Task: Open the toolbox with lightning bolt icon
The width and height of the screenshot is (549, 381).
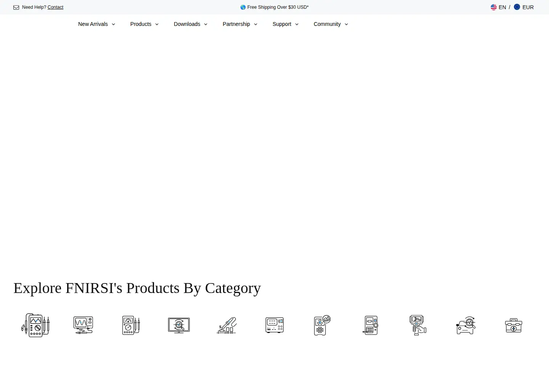Action: pyautogui.click(x=514, y=325)
